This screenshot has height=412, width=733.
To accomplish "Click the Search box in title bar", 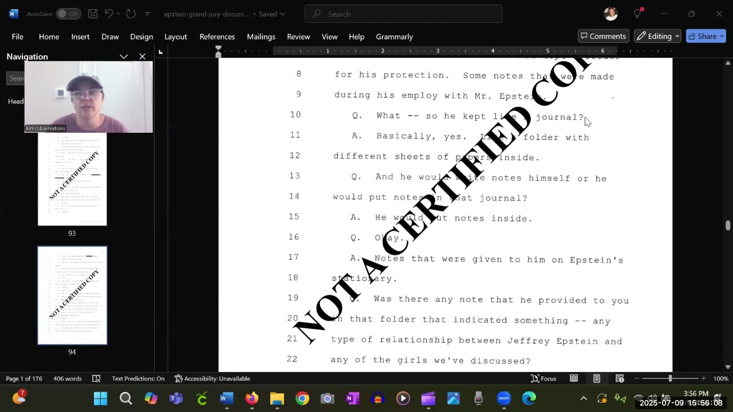I will [x=403, y=14].
